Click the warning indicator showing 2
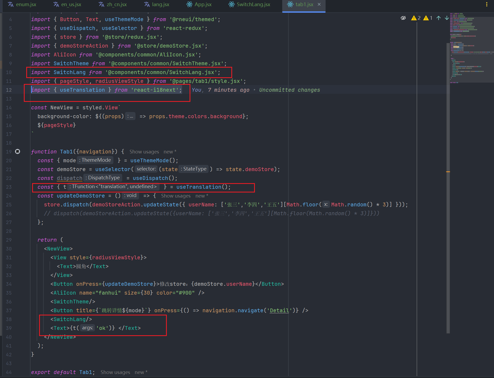 pos(416,18)
